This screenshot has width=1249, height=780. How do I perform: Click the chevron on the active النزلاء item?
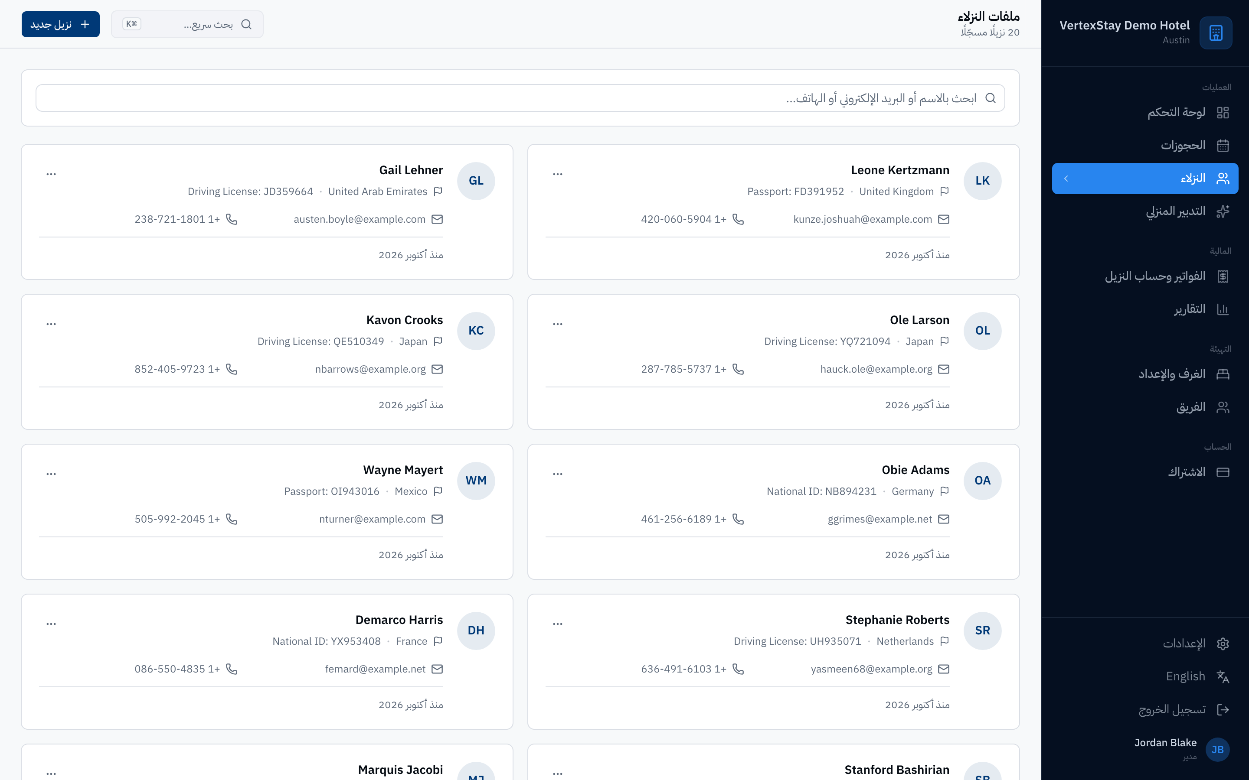[x=1066, y=179]
